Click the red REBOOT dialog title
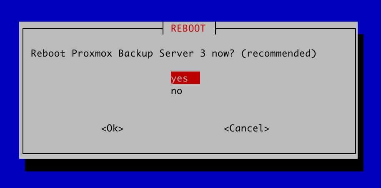 (188, 28)
